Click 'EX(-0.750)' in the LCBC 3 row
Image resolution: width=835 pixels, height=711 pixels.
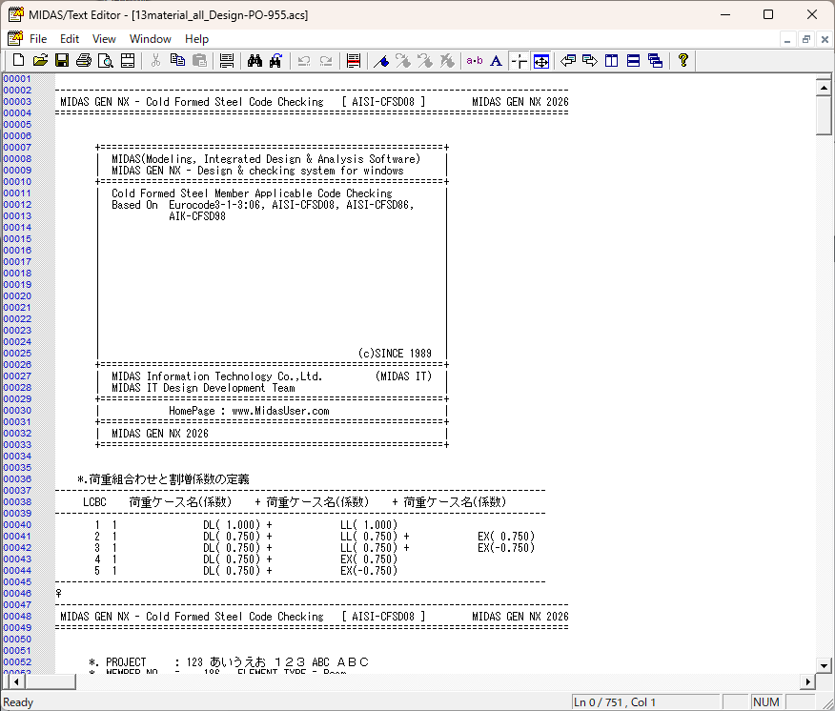(506, 548)
